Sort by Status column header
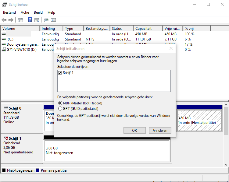The image size is (229, 182). 122,28
